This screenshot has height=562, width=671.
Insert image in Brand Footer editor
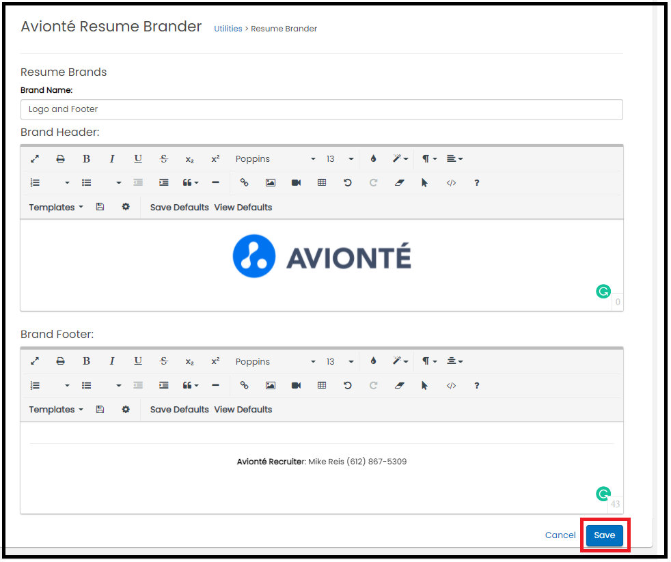pyautogui.click(x=271, y=386)
